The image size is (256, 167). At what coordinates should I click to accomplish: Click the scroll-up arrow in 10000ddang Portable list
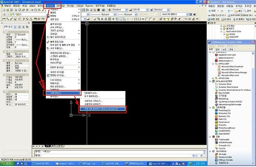tap(253, 53)
